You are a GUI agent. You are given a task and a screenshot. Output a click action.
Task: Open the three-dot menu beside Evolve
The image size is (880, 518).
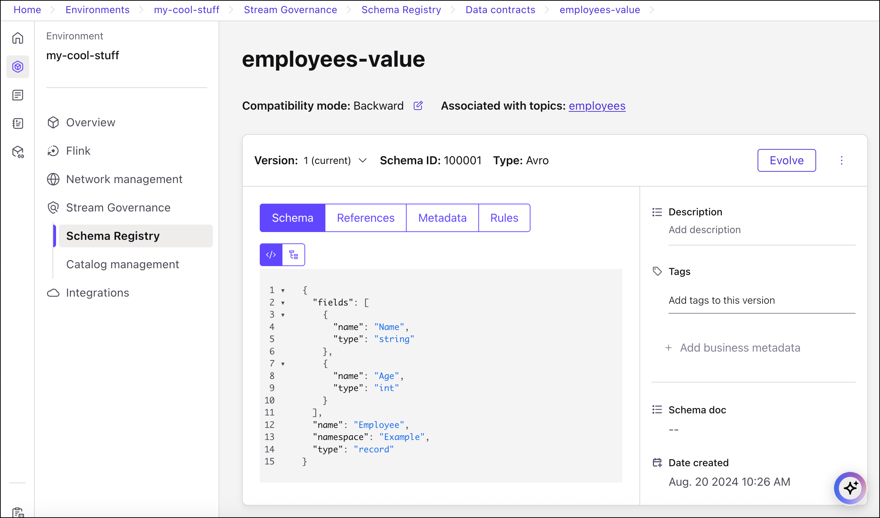tap(841, 160)
